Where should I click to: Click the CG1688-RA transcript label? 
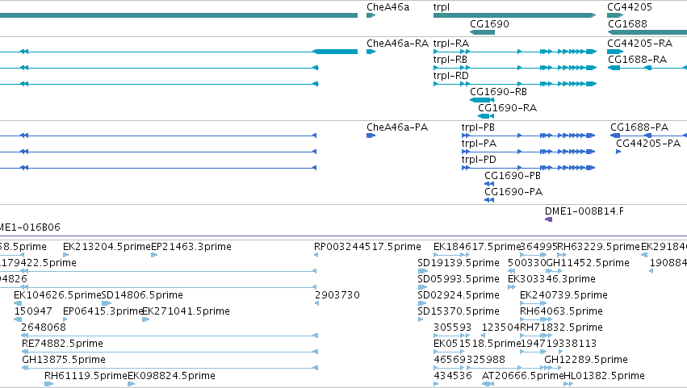click(638, 60)
